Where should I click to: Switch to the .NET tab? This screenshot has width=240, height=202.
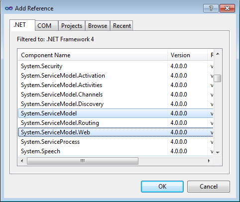click(22, 25)
